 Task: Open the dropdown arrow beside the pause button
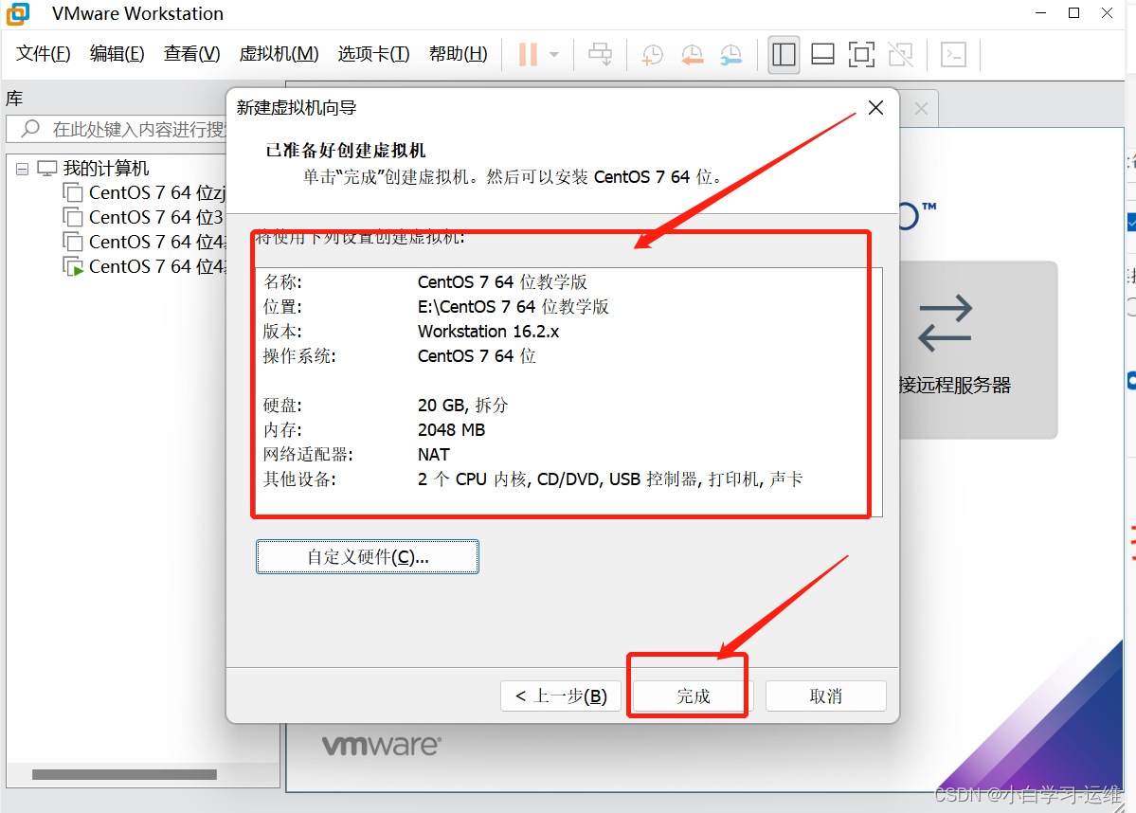click(554, 54)
